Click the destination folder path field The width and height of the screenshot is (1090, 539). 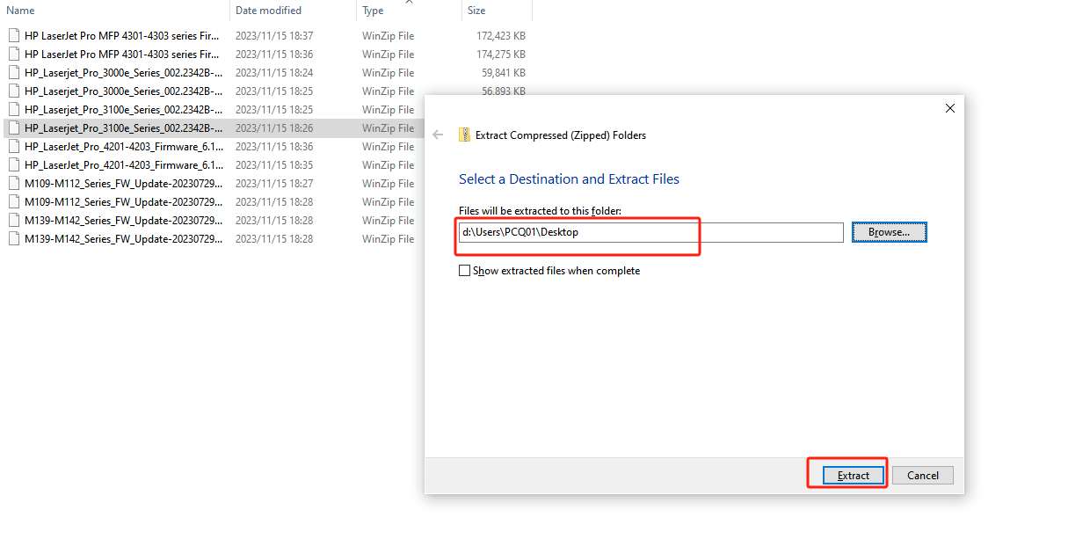coord(578,232)
